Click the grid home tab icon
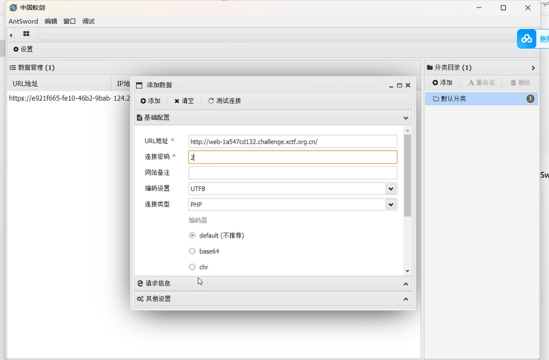This screenshot has width=549, height=360. pyautogui.click(x=26, y=34)
